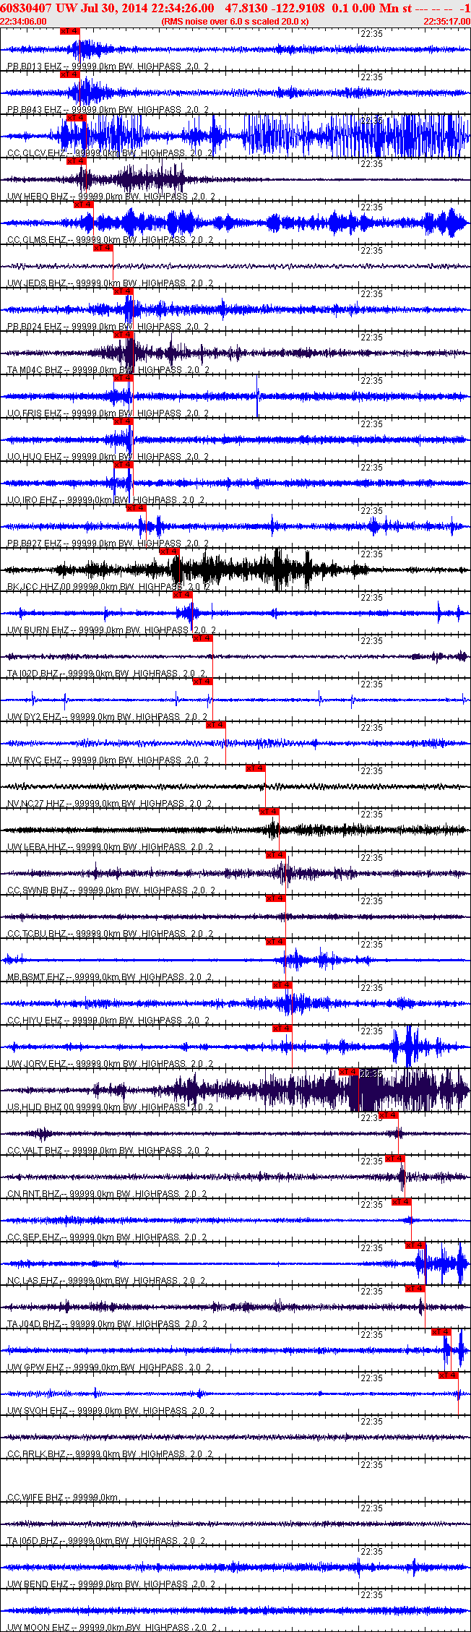
Task: Click the red pick marker on CC VALT trace
Action: pyautogui.click(x=389, y=1115)
